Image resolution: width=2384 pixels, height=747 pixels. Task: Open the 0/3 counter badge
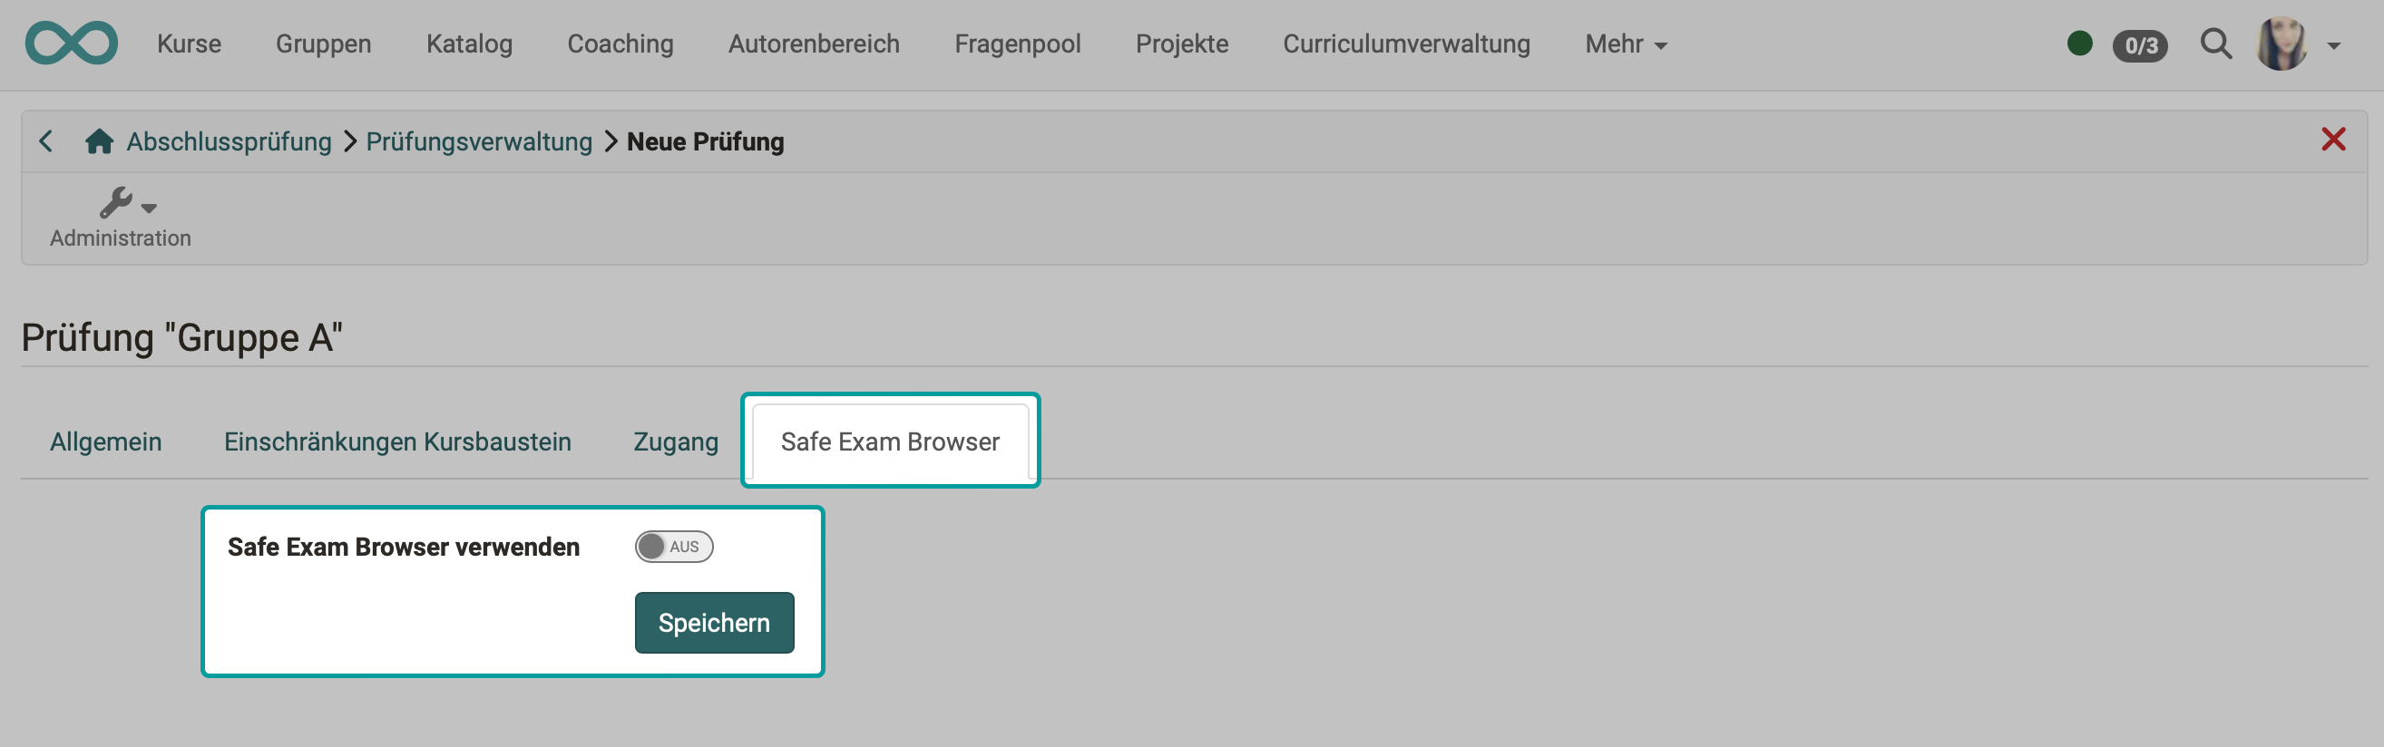2139,45
